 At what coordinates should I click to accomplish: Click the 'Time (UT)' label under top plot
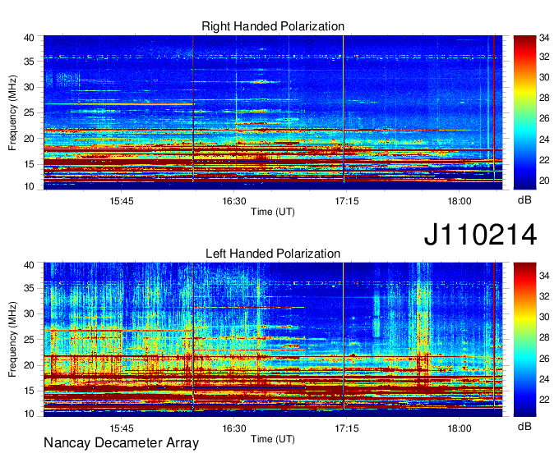click(x=273, y=212)
